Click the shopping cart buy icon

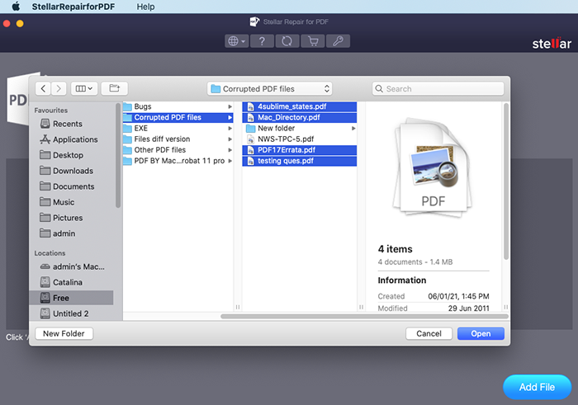[312, 40]
